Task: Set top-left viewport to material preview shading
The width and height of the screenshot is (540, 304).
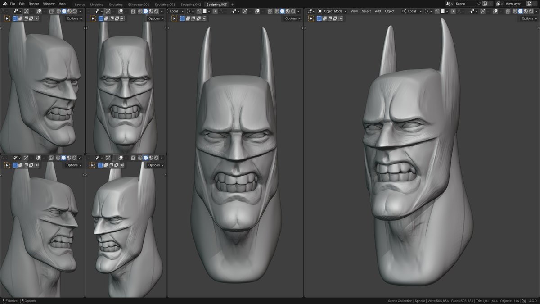Action: [69, 11]
